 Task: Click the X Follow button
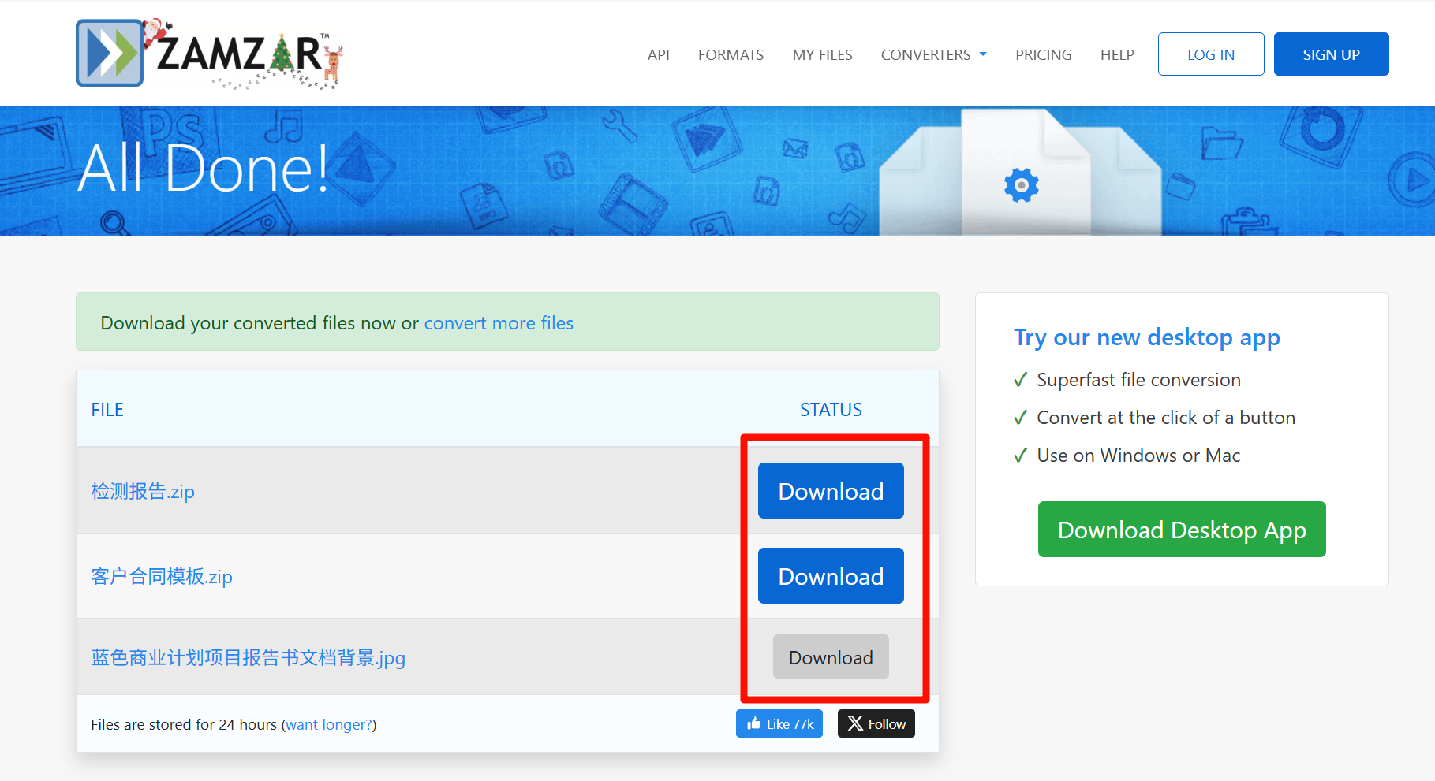click(876, 723)
